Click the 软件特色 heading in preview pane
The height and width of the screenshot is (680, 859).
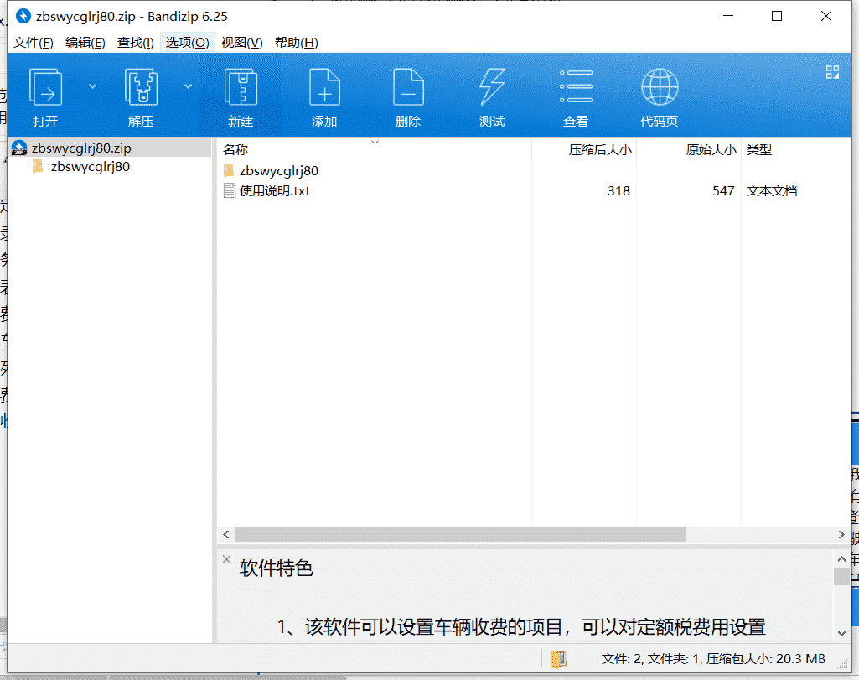click(x=276, y=568)
